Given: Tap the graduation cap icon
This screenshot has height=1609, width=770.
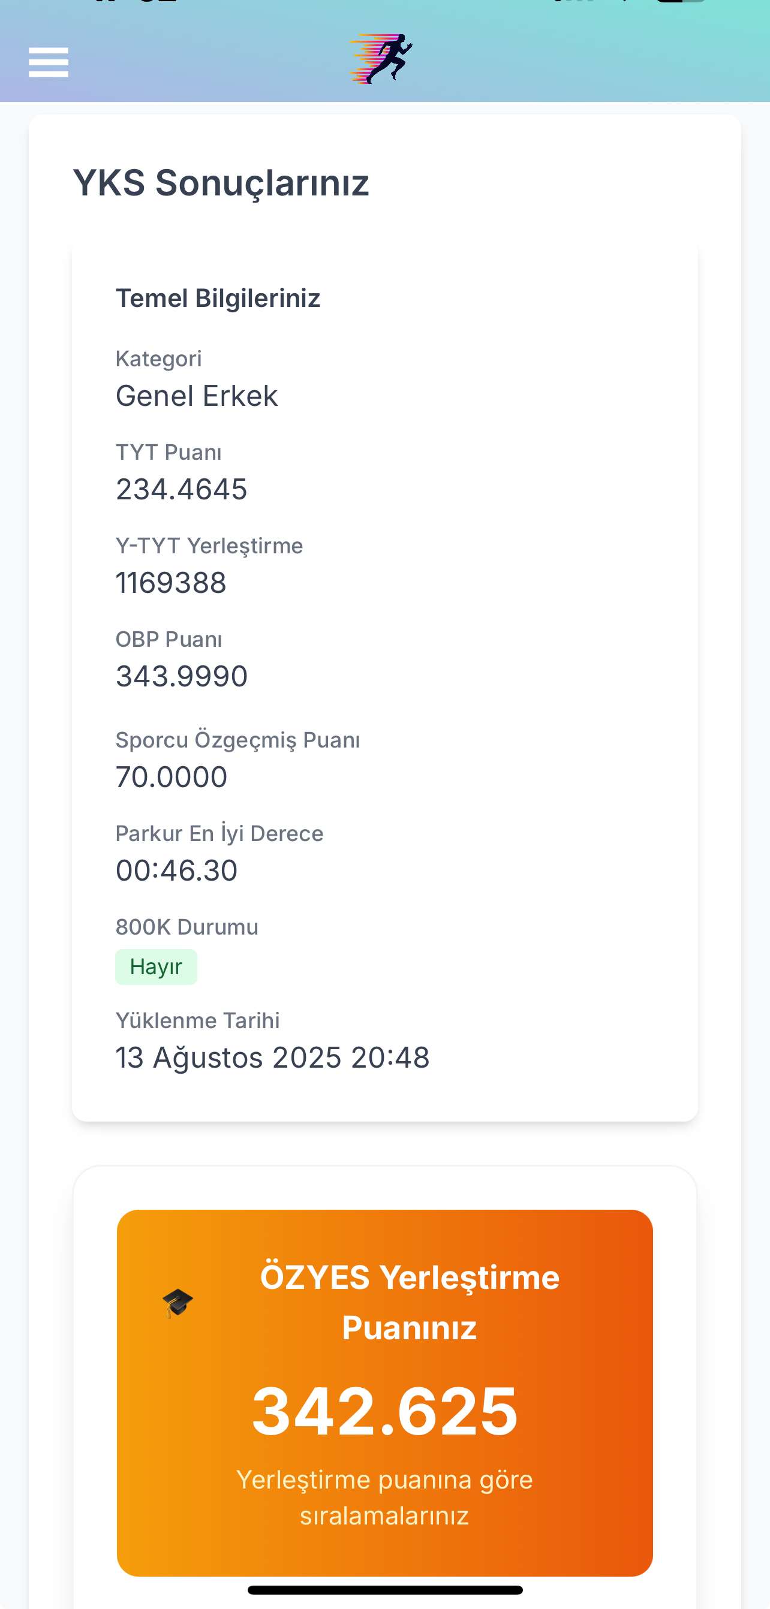Looking at the screenshot, I should [178, 1303].
